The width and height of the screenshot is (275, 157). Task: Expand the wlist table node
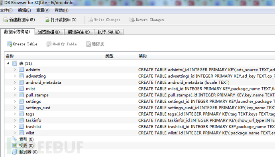click(x=15, y=133)
